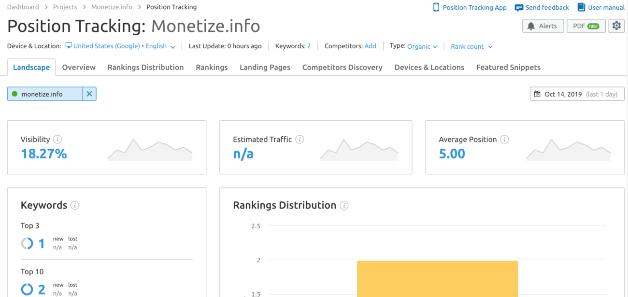This screenshot has height=297, width=628.
Task: Click the Visibility sparkline chart
Action: pos(150,150)
